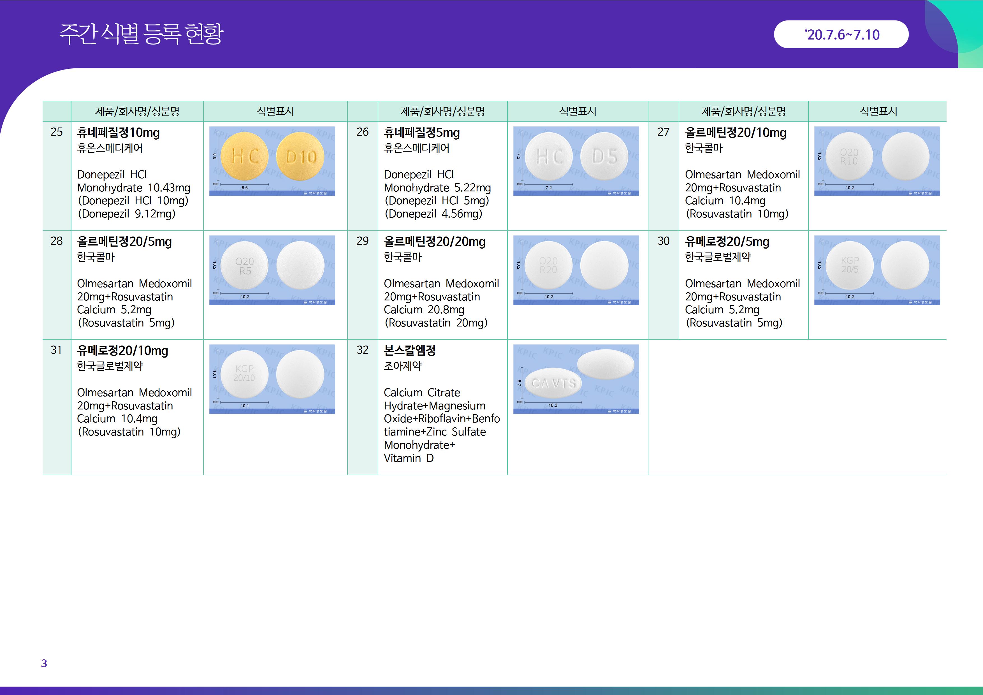This screenshot has height=695, width=983.
Task: Click the first 제품/회사명/성분명 column header
Action: [x=137, y=111]
